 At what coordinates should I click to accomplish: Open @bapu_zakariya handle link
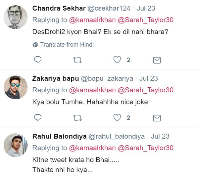tap(107, 78)
